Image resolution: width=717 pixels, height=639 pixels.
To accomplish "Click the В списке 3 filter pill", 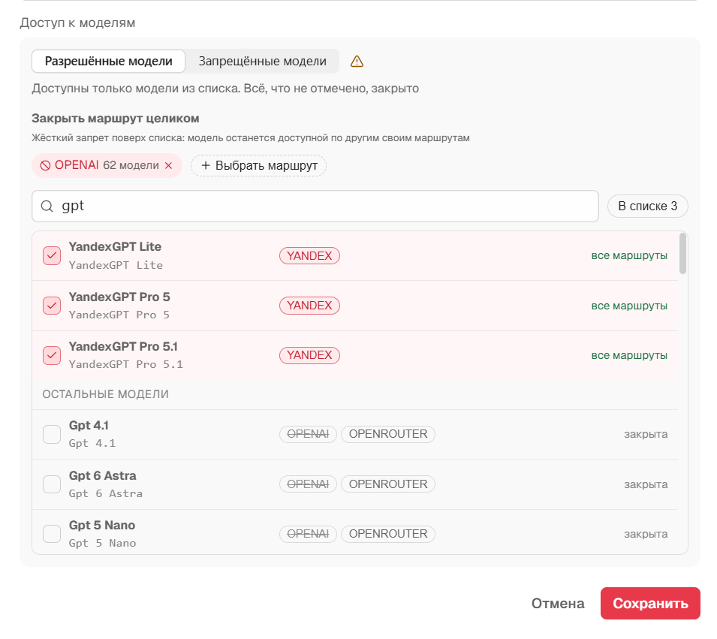I will pos(647,206).
